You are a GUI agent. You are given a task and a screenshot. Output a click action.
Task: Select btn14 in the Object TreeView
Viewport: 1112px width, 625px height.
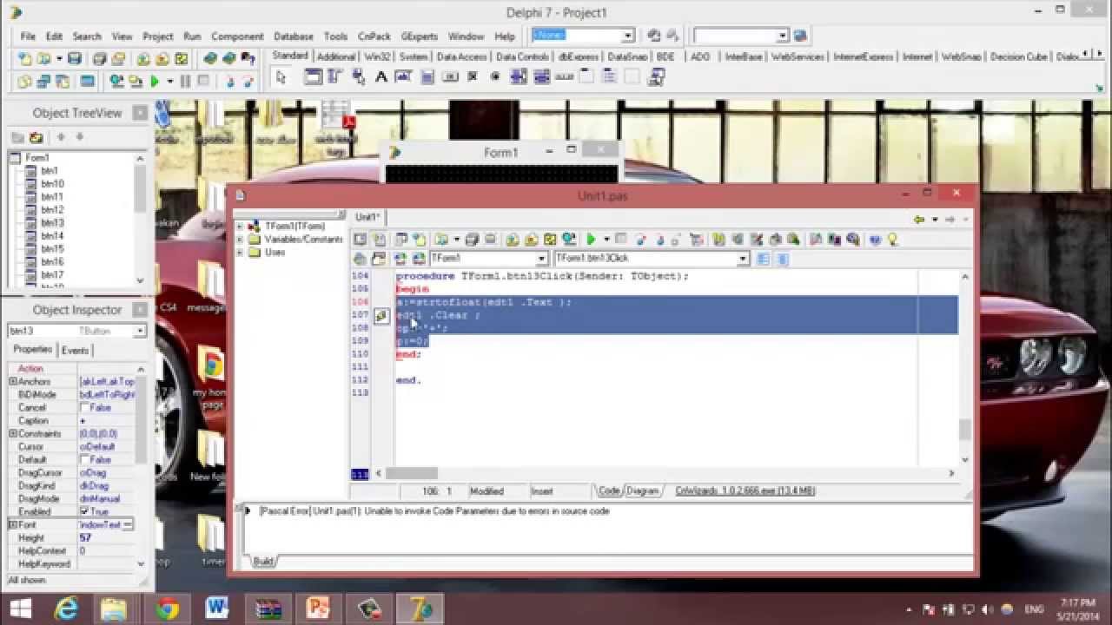[52, 236]
